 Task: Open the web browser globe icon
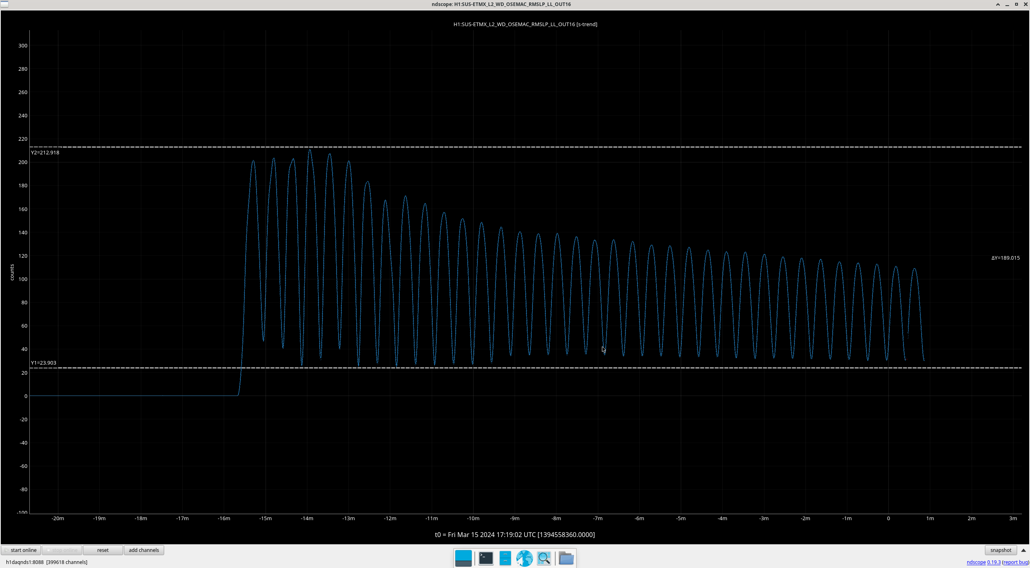[524, 558]
